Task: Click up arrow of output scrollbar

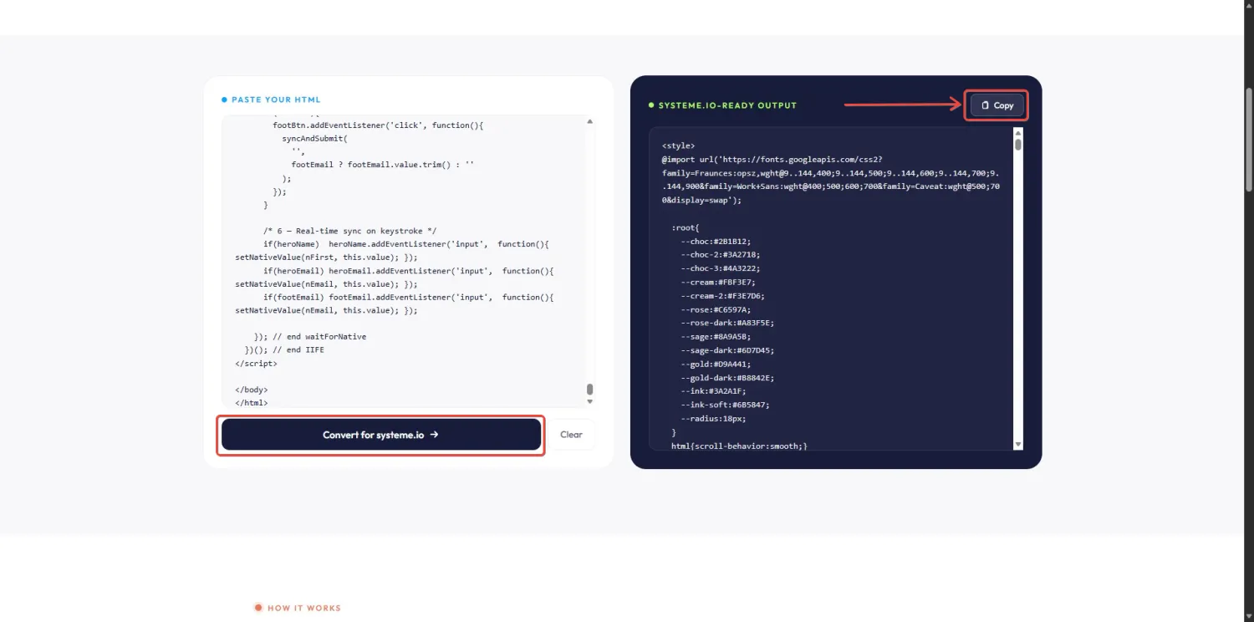Action: [1017, 132]
